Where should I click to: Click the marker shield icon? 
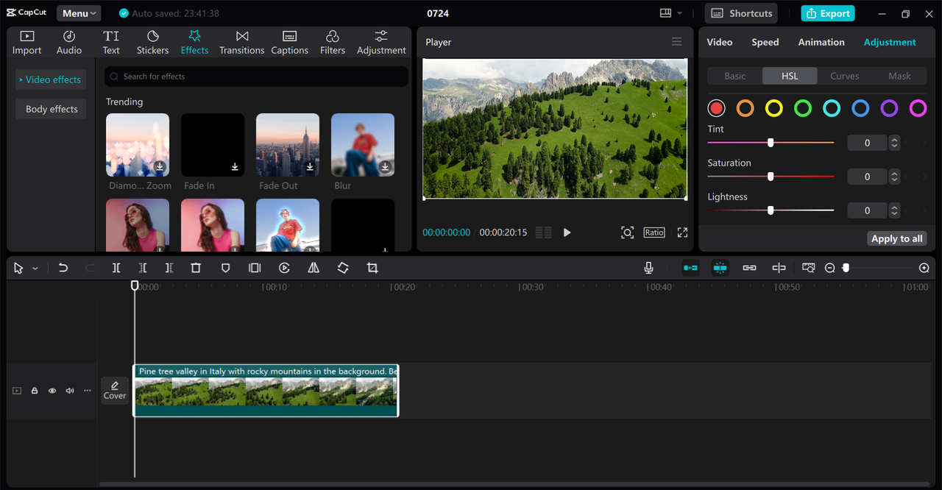point(225,268)
